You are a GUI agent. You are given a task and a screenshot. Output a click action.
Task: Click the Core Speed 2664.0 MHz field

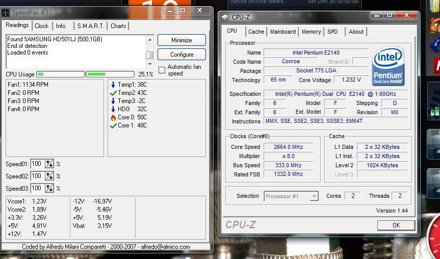pyautogui.click(x=288, y=147)
